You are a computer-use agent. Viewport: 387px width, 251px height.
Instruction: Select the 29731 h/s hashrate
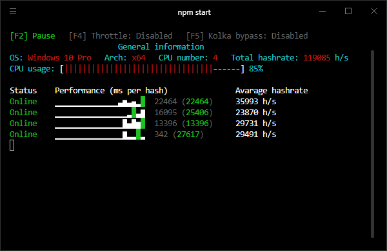pyautogui.click(x=255, y=124)
